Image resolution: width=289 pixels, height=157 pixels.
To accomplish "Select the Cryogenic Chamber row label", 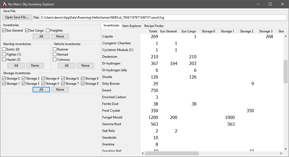I will pyautogui.click(x=117, y=43).
